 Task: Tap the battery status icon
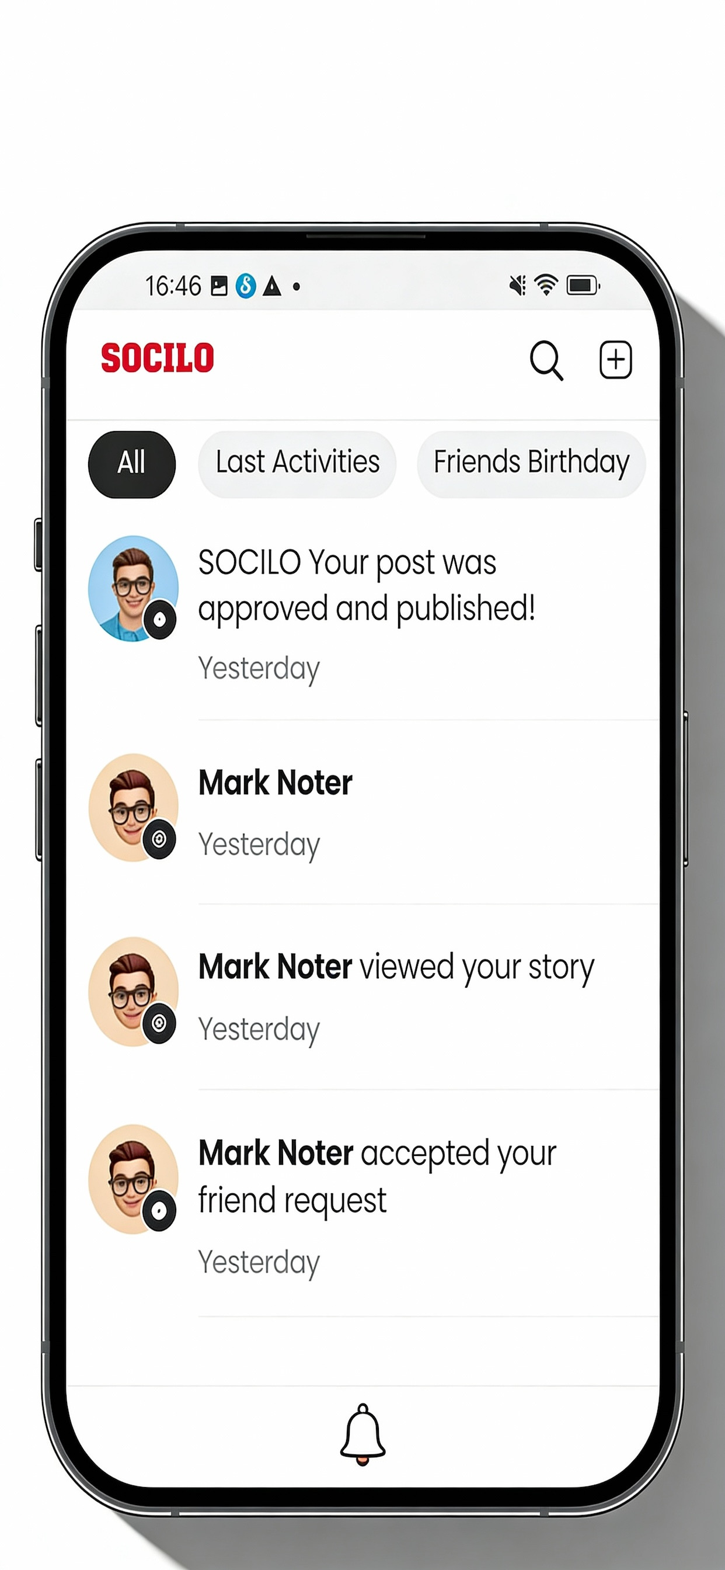(x=583, y=284)
